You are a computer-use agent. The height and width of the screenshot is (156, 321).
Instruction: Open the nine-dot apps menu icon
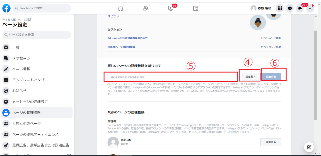coord(280,8)
